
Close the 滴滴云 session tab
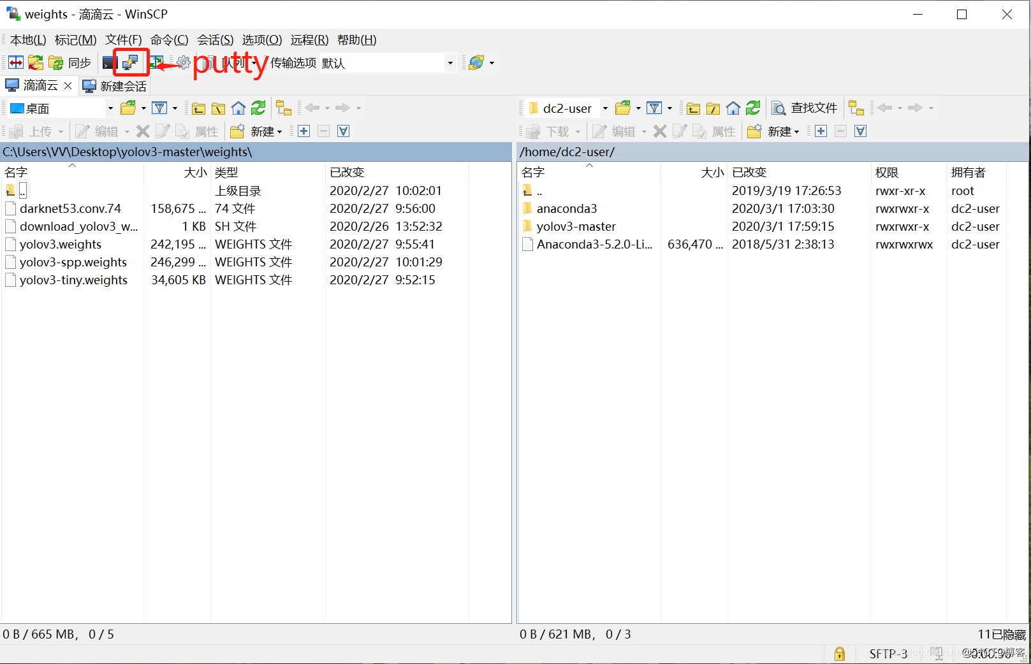(68, 85)
